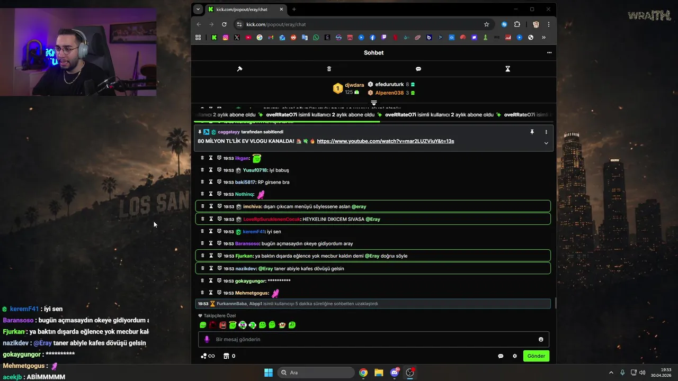The height and width of the screenshot is (381, 678).
Task: Reload the page in Chrome
Action: (224, 24)
